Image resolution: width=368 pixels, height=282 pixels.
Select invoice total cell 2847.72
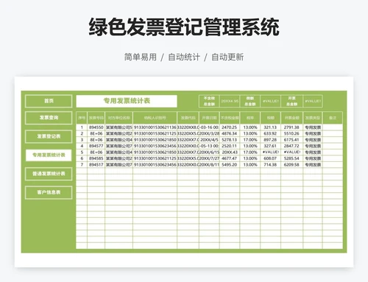pyautogui.click(x=291, y=146)
